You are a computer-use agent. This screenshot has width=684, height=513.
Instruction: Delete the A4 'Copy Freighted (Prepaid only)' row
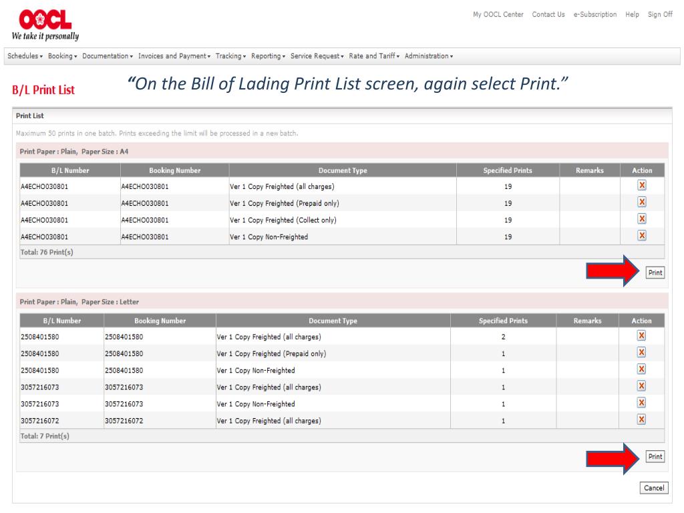click(642, 202)
